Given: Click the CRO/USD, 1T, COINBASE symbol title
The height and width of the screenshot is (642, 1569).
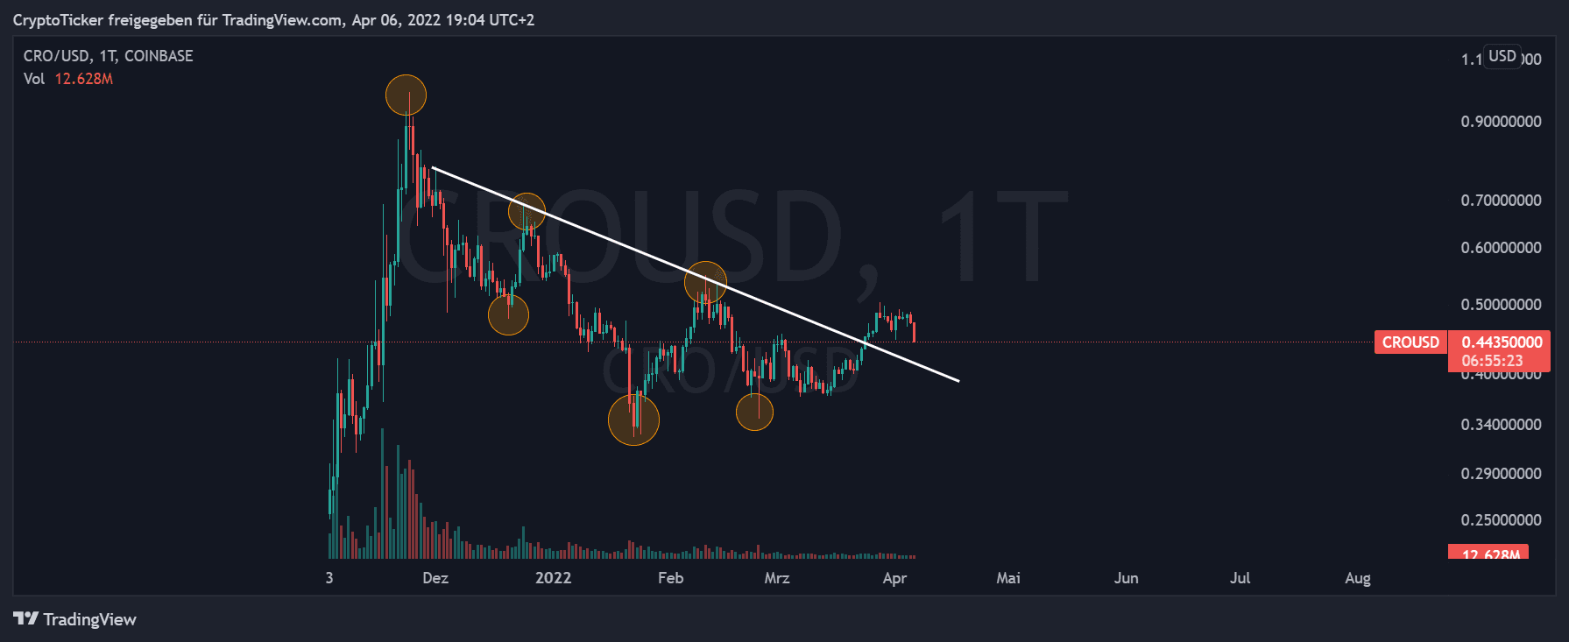Looking at the screenshot, I should coord(108,56).
